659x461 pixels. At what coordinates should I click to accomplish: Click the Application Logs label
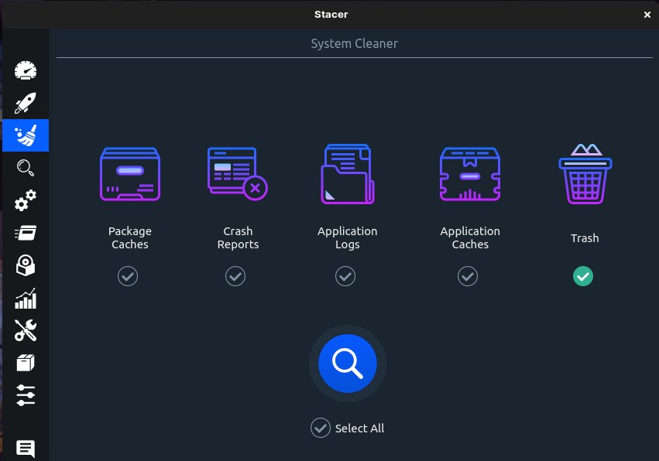pyautogui.click(x=348, y=237)
